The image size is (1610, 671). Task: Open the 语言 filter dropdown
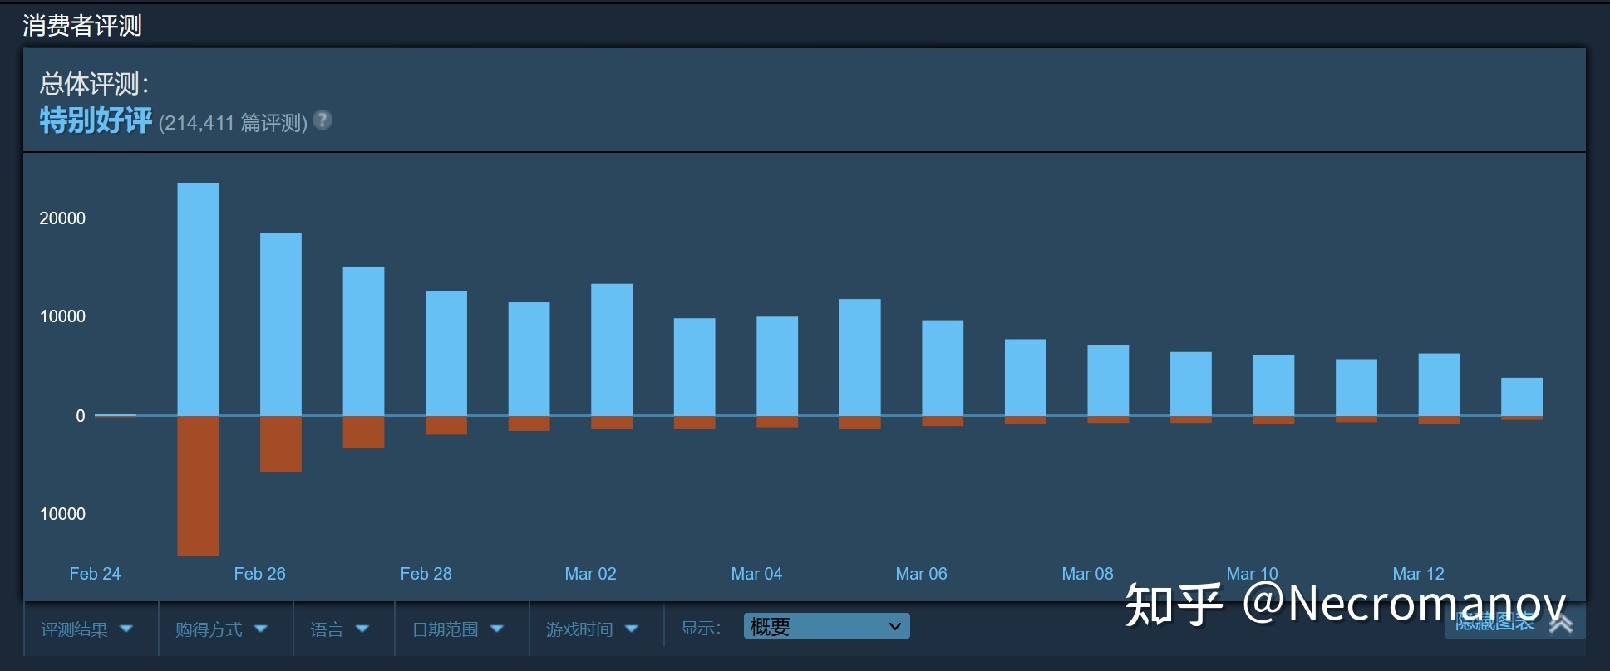[x=340, y=629]
